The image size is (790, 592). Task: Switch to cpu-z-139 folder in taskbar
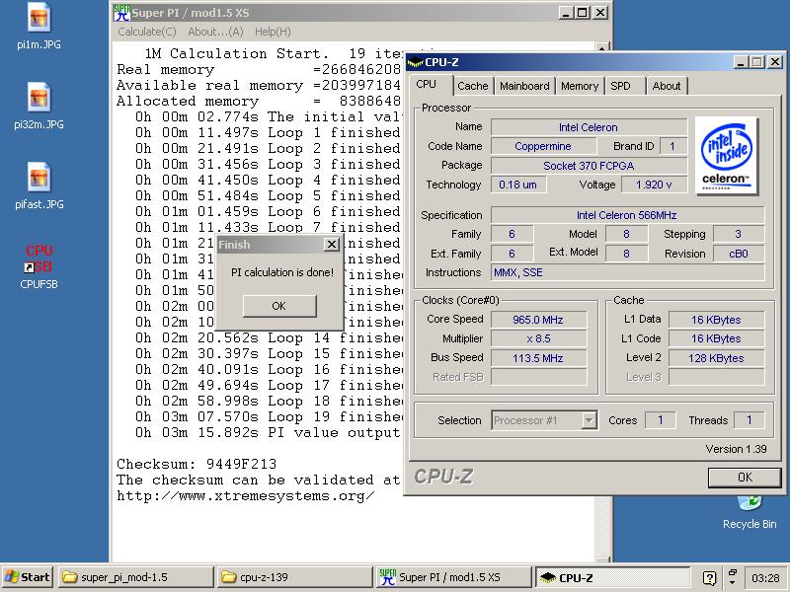294,577
